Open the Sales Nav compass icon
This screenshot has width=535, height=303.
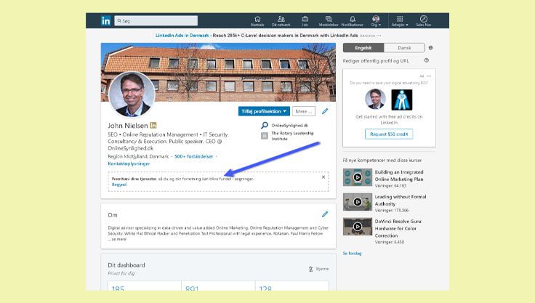424,21
